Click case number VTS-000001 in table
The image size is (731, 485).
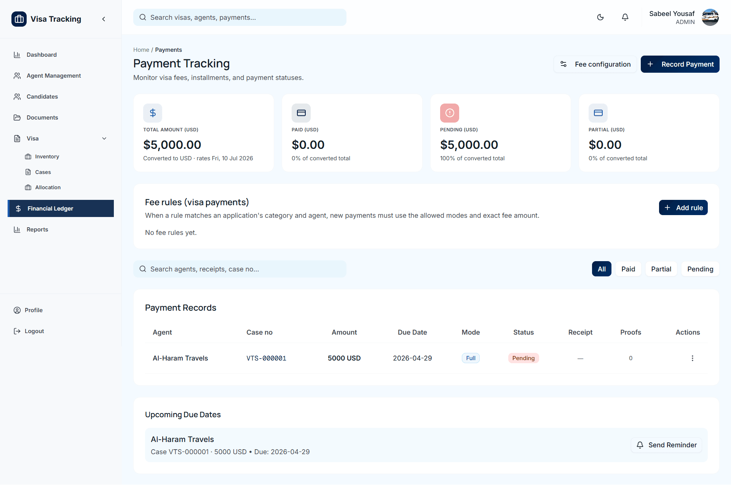pyautogui.click(x=266, y=358)
